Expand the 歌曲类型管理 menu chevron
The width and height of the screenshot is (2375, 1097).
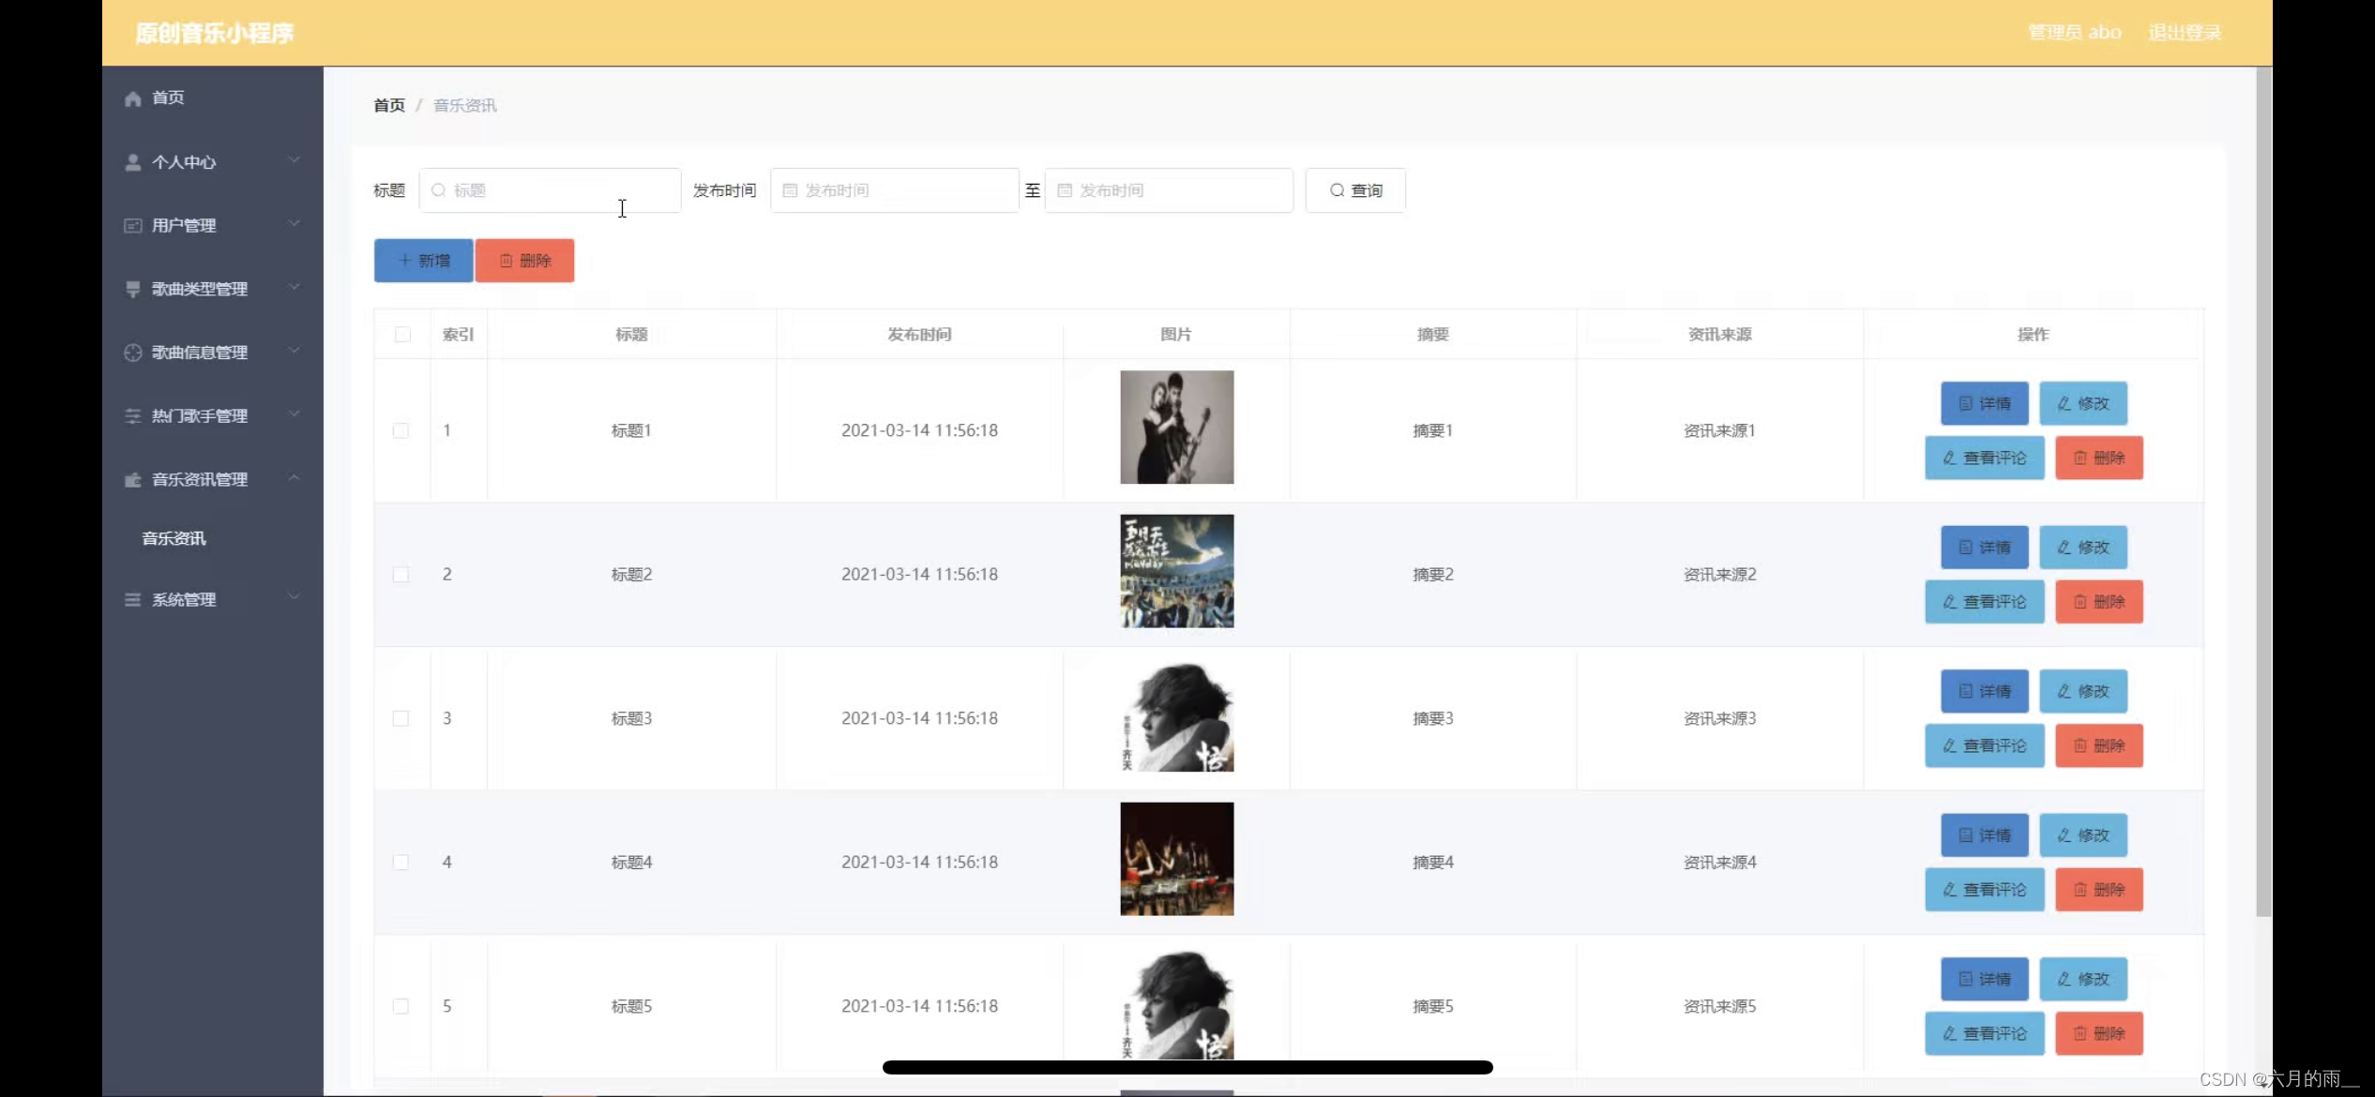pyautogui.click(x=294, y=287)
